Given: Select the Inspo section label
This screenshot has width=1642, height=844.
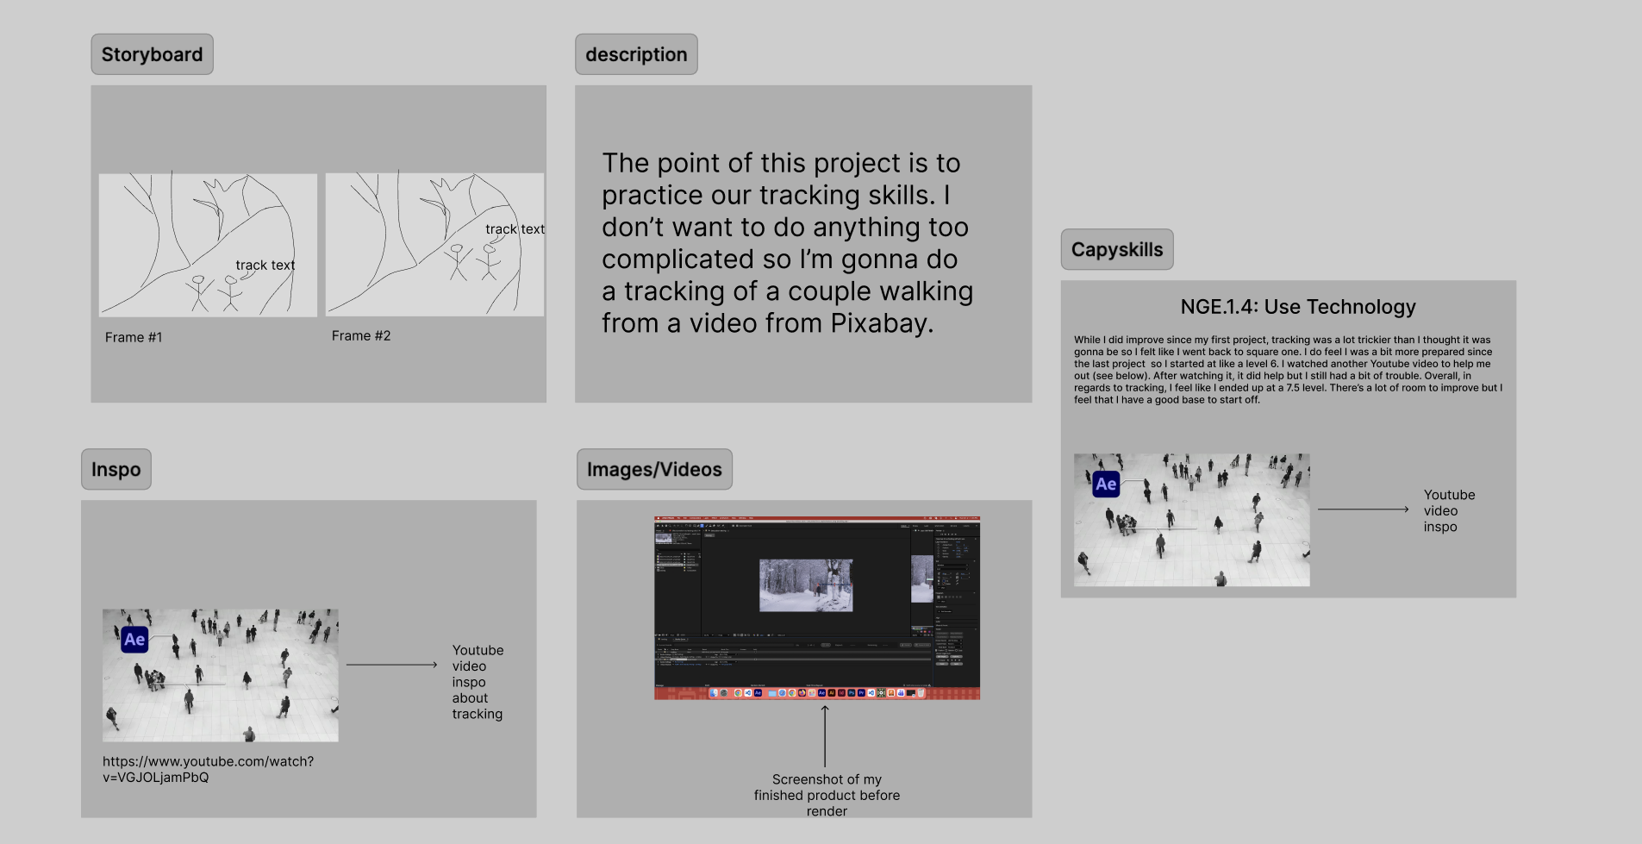Looking at the screenshot, I should [x=116, y=470].
